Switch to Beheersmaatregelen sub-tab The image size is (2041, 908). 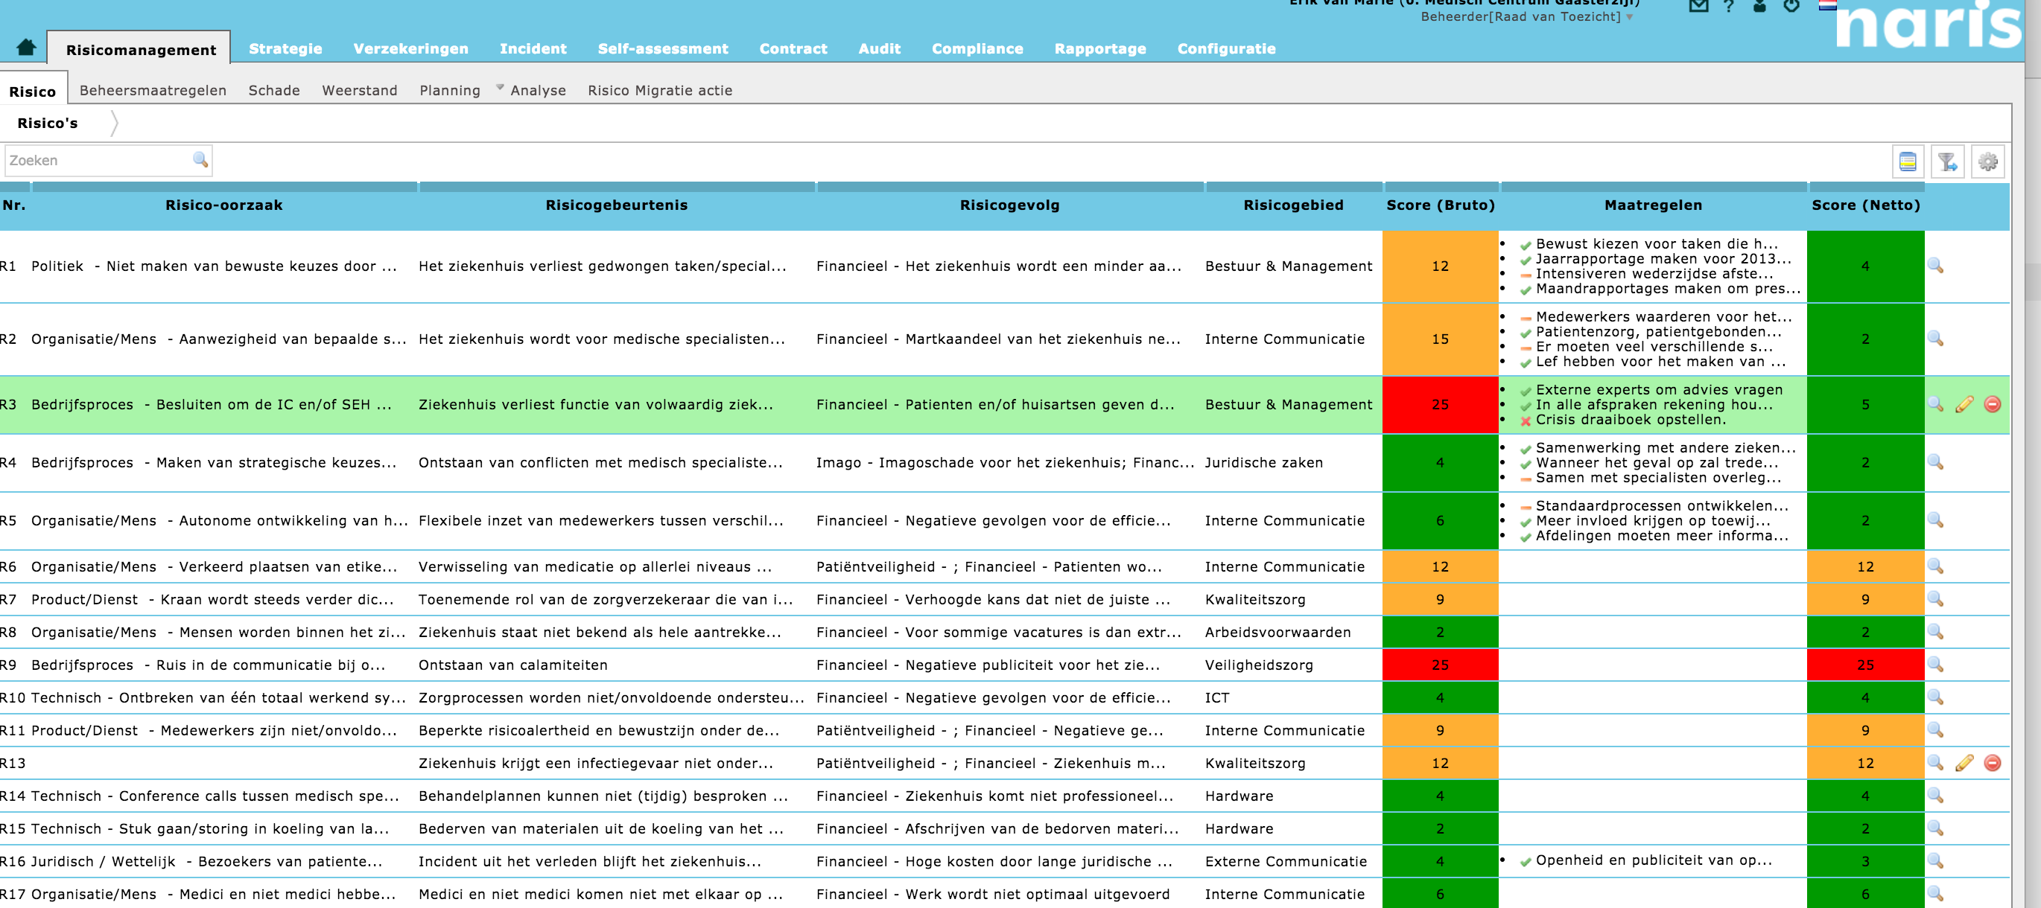pos(153,91)
